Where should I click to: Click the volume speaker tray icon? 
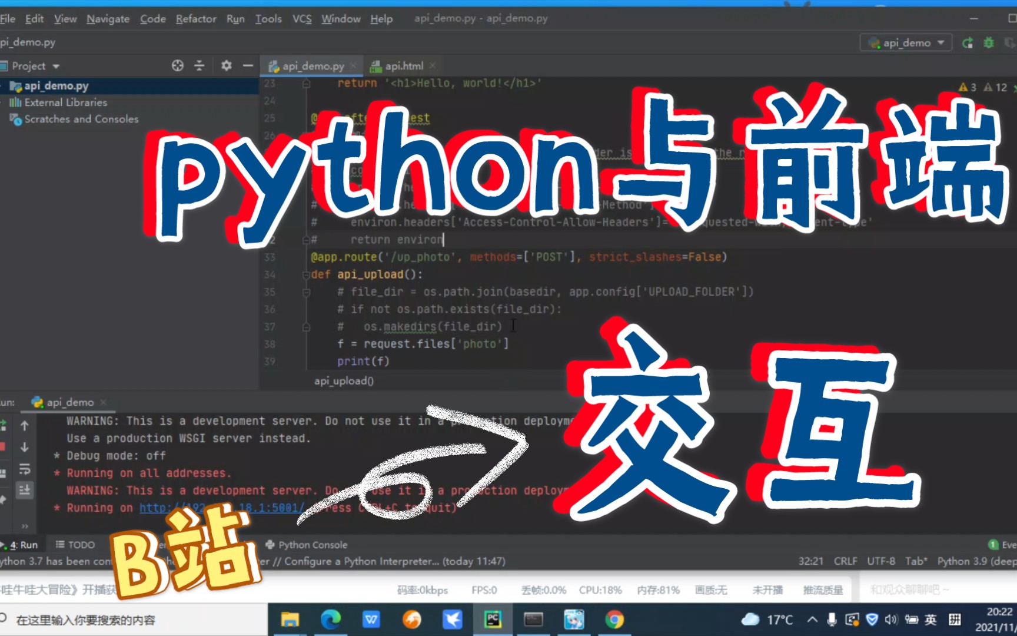tap(891, 620)
